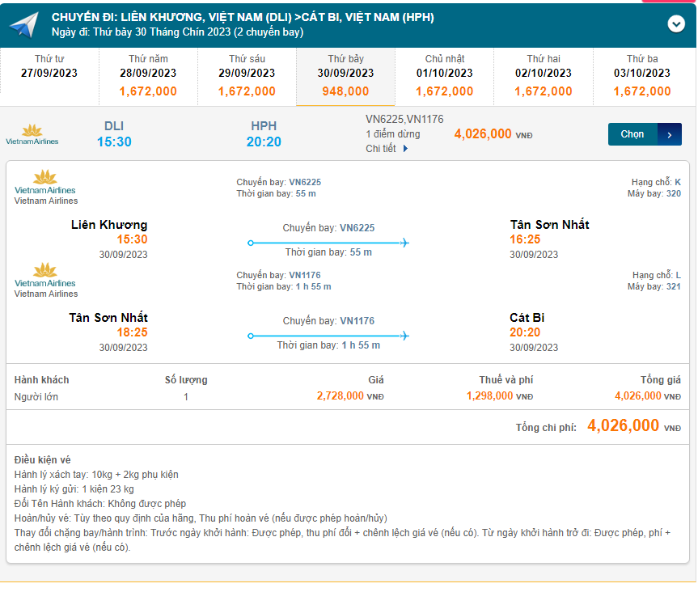
Task: Click Vietnam Airlines logo for flight VN1176
Action: pyautogui.click(x=45, y=275)
